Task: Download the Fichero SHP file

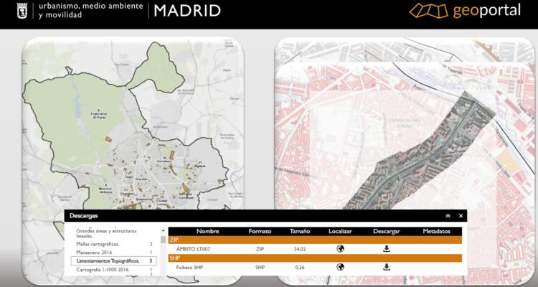Action: click(x=387, y=267)
